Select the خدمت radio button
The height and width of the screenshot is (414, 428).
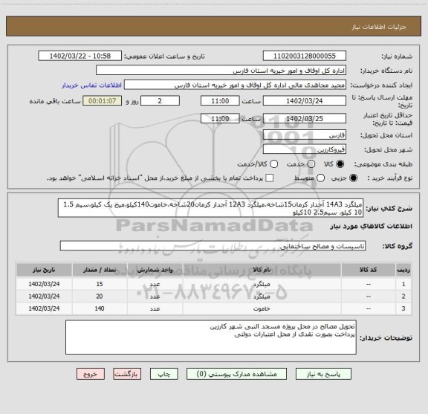(x=311, y=164)
